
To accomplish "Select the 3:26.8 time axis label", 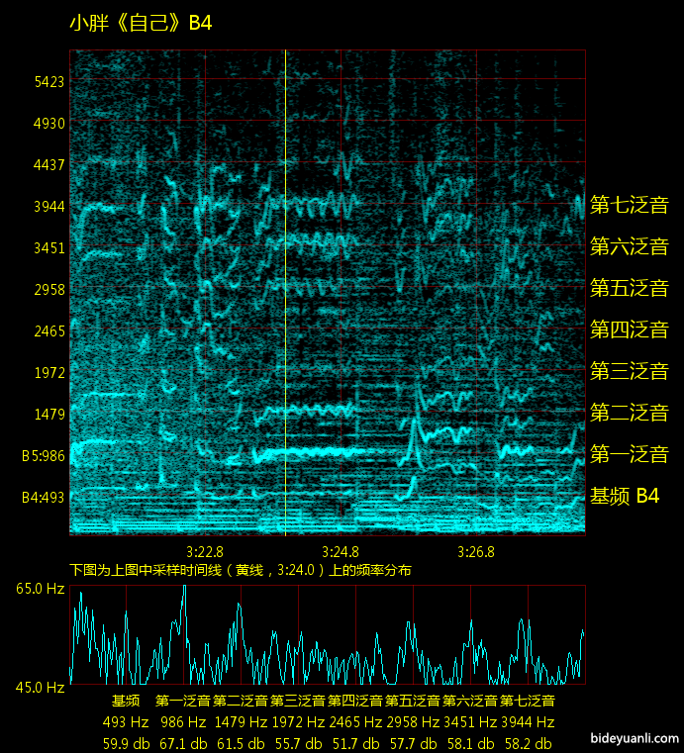I will point(476,551).
